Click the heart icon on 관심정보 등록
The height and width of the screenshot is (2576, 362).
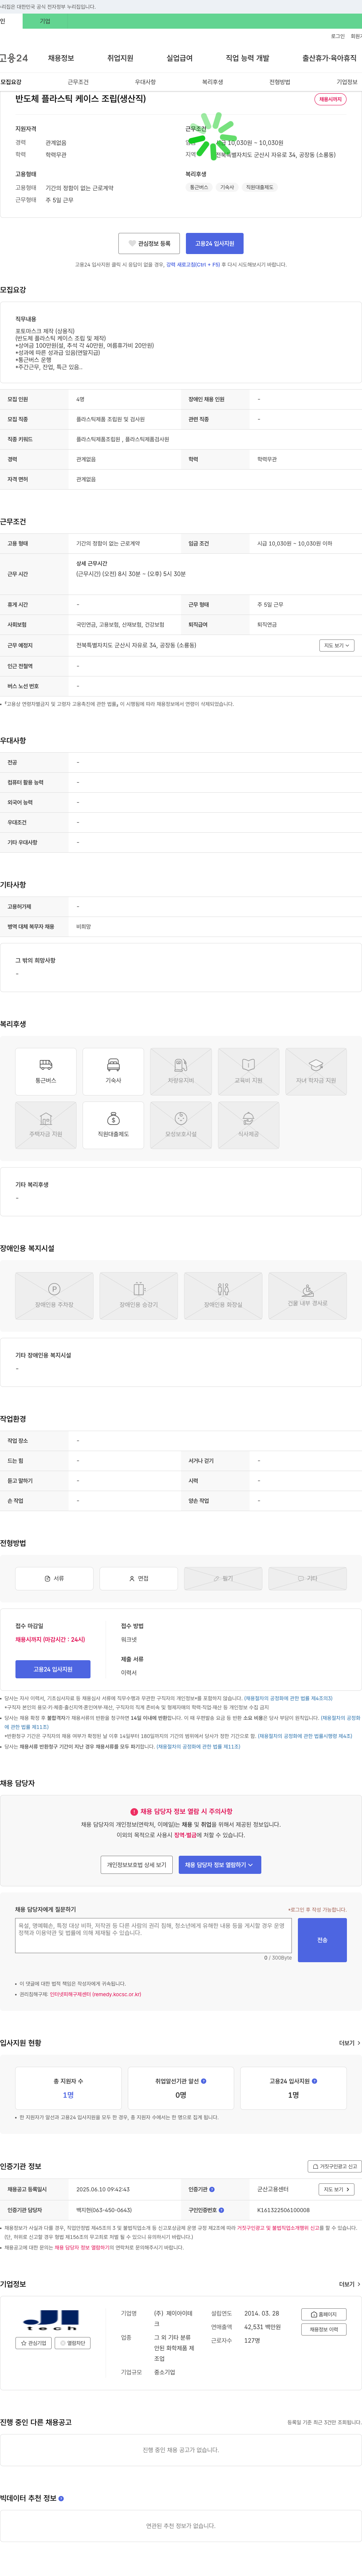(132, 243)
